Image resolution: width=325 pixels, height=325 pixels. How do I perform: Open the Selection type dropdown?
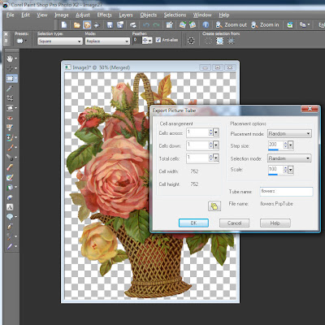tap(60, 41)
